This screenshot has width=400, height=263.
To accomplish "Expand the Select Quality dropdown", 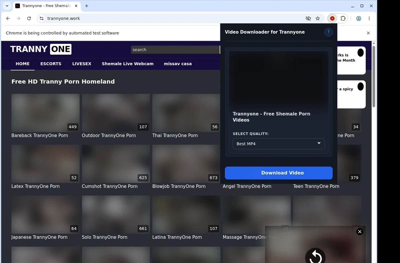I will (279, 143).
